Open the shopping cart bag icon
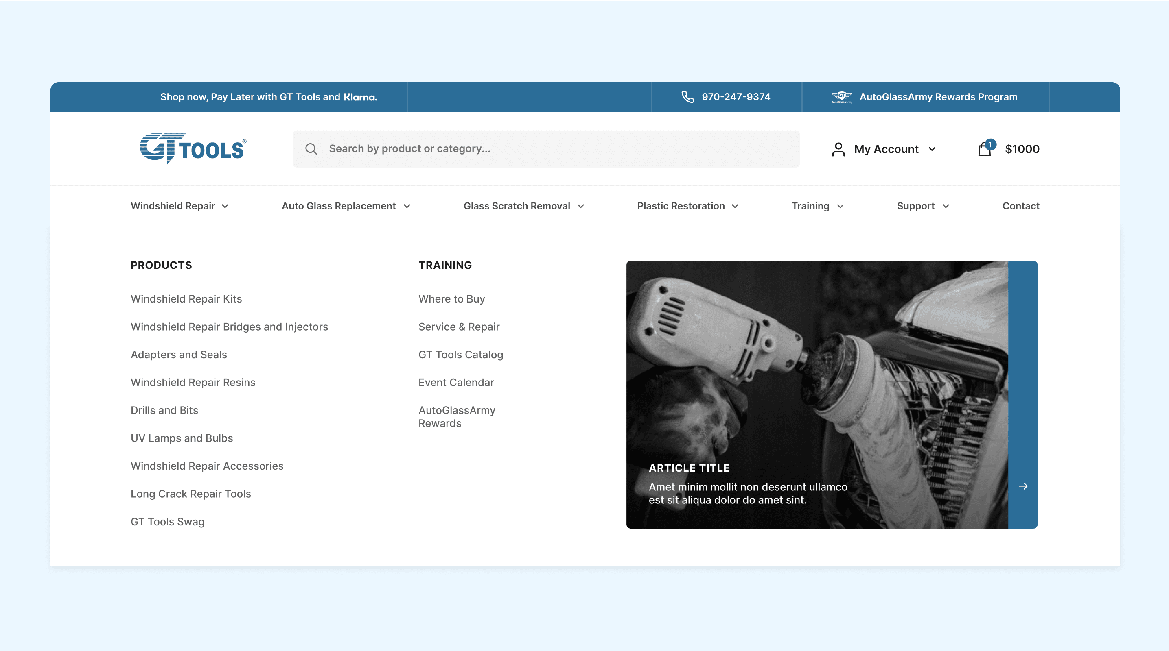Image resolution: width=1169 pixels, height=651 pixels. point(985,149)
